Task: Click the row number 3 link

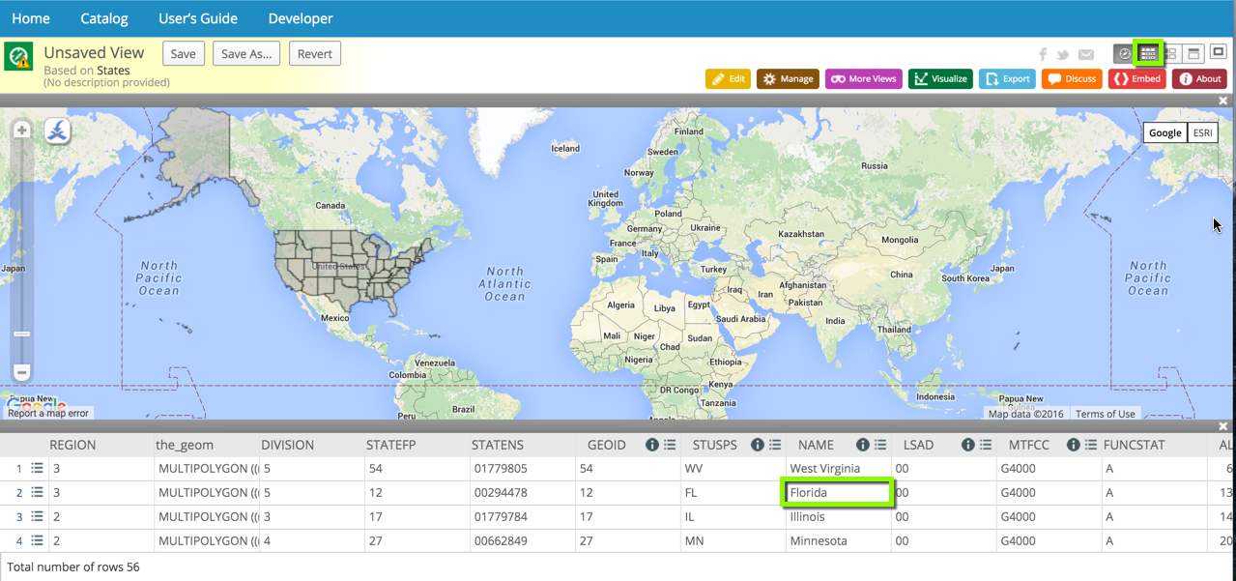Action: pyautogui.click(x=18, y=517)
